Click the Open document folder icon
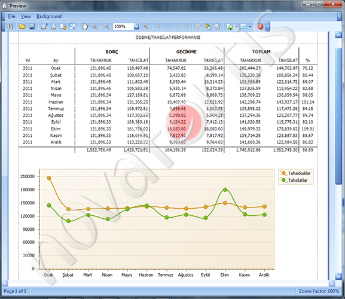 click(x=22, y=27)
